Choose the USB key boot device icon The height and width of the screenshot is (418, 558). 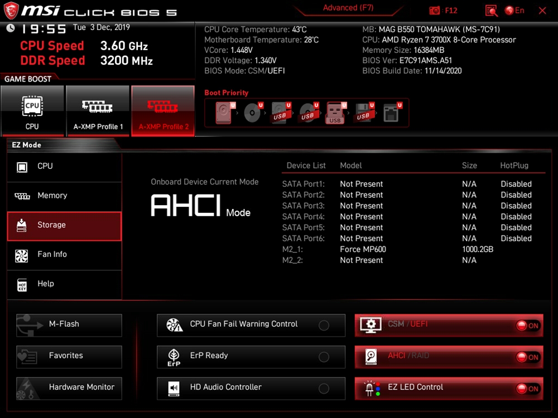(336, 113)
